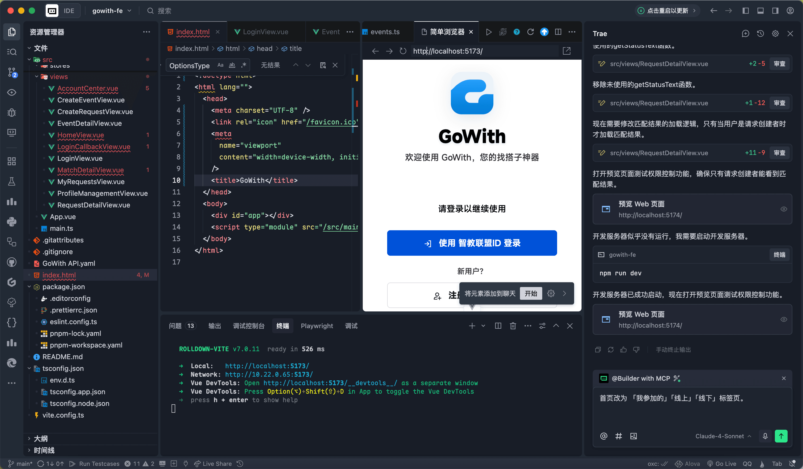Open the GitHub sidebar icon
The height and width of the screenshot is (469, 803).
click(12, 262)
